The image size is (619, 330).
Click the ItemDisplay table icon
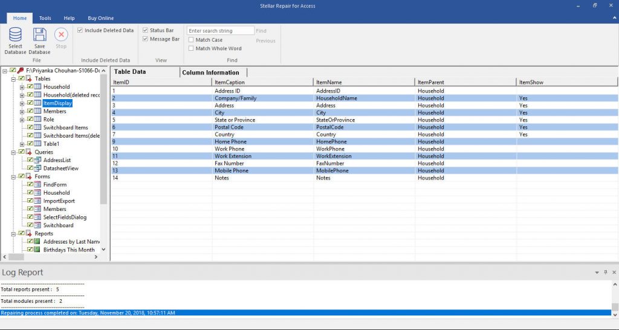pos(37,103)
